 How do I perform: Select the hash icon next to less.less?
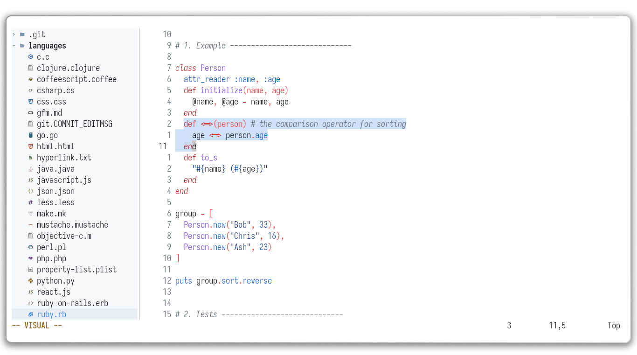click(30, 202)
